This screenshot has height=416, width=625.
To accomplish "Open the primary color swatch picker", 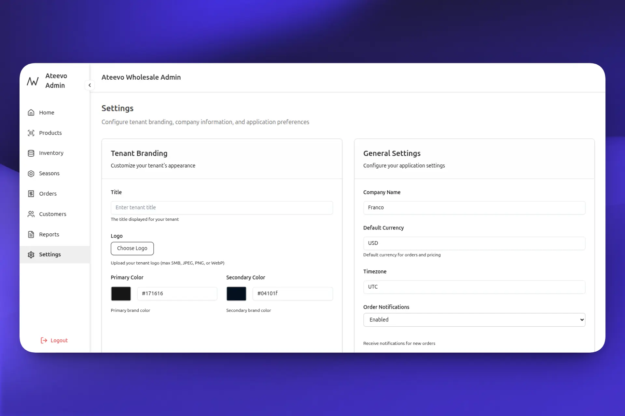I will (121, 293).
